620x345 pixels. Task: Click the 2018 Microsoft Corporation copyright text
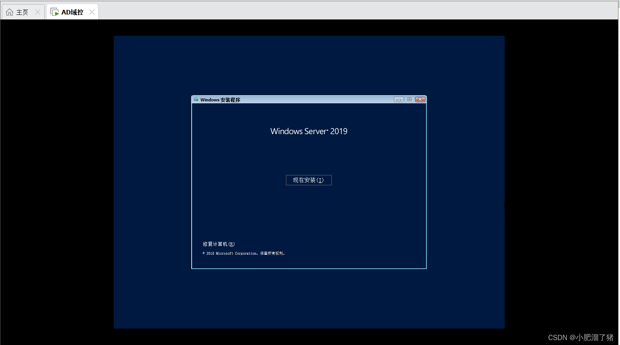[244, 254]
